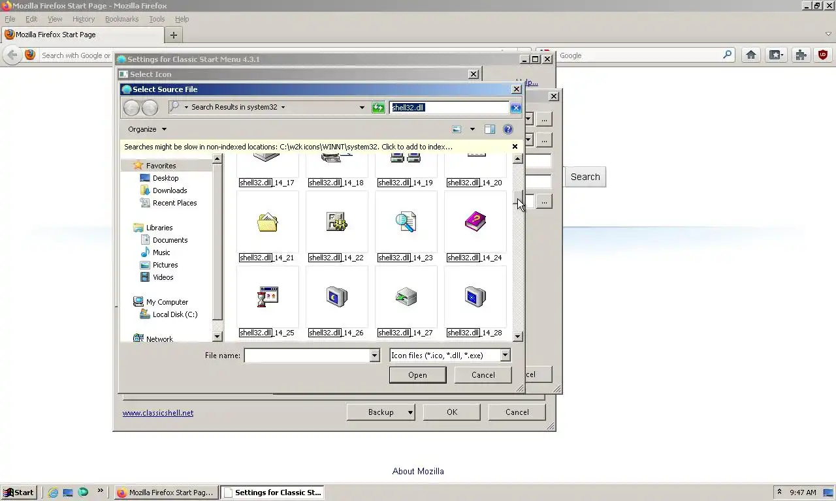This screenshot has width=836, height=501.
Task: Click Cancel in Classic Start Menu settings window
Action: 517,412
